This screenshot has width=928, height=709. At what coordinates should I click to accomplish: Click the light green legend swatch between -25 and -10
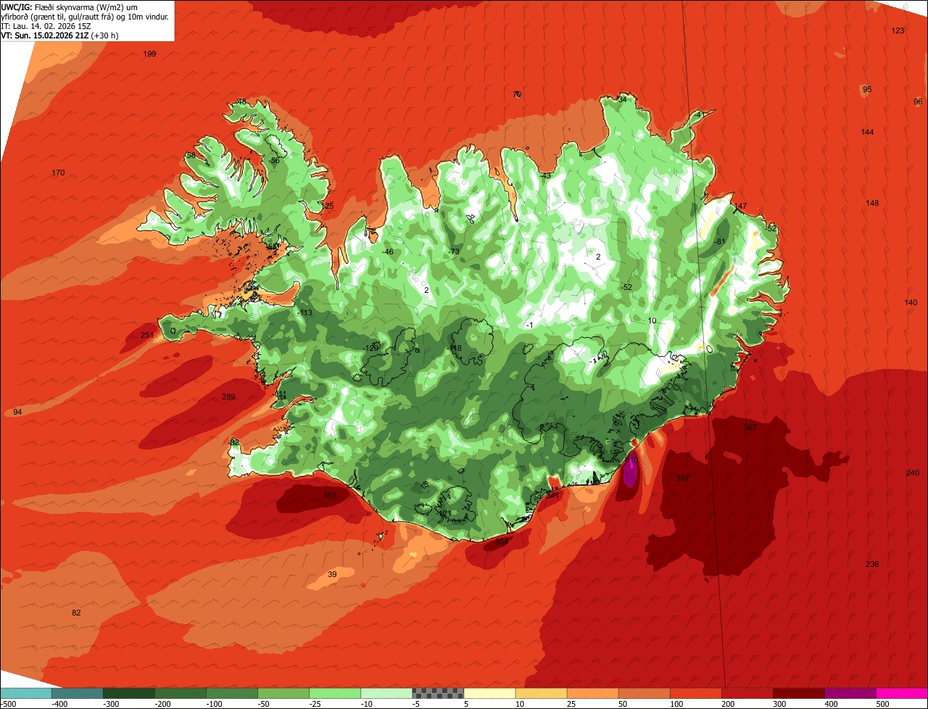(x=335, y=692)
